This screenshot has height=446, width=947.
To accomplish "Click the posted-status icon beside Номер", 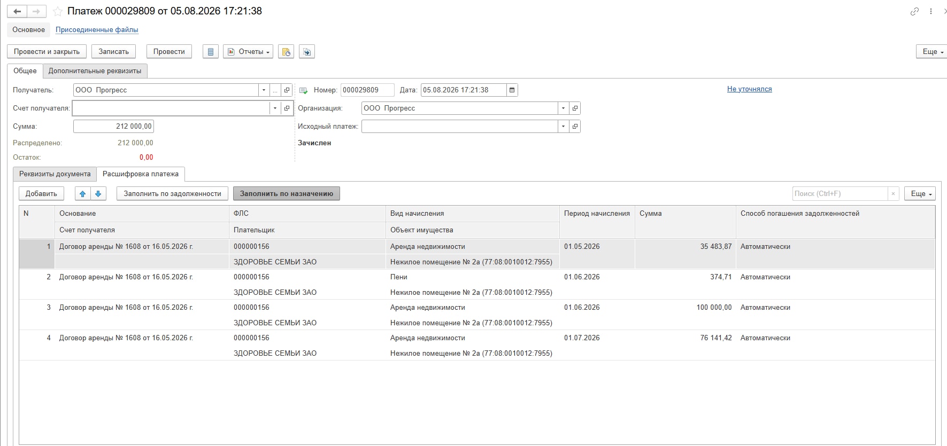I will point(303,90).
